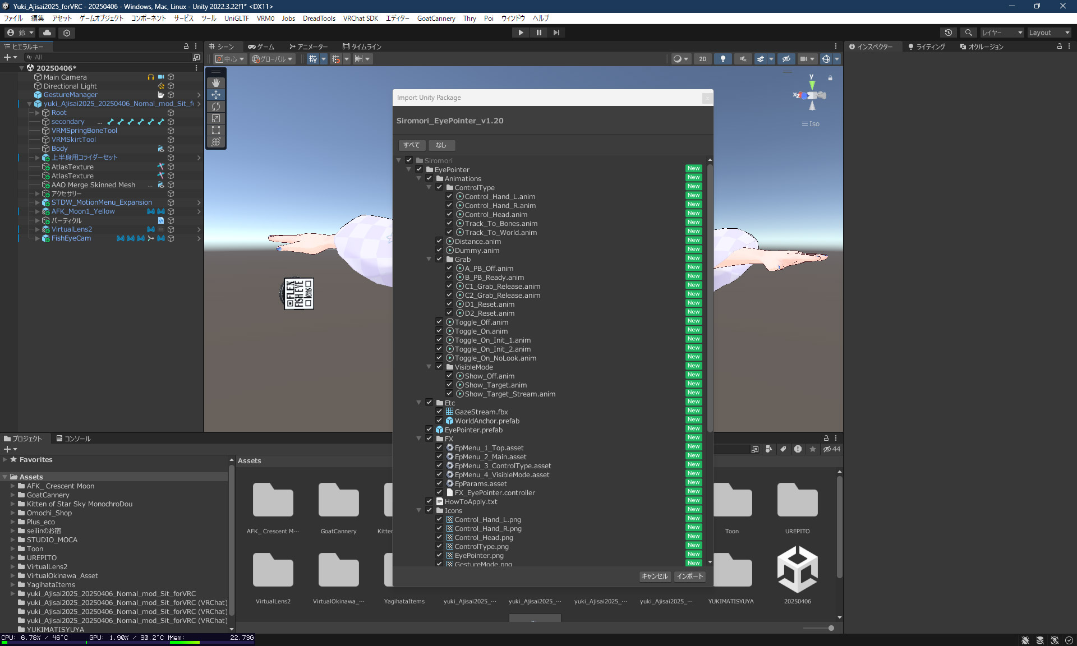Switch to the コンソール tab
Viewport: 1077px width, 646px height.
(x=73, y=439)
